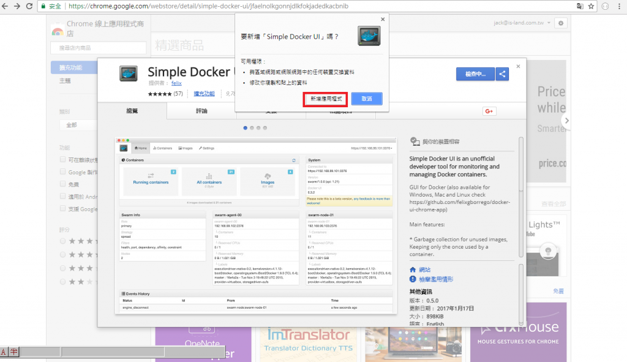
Task: Bookmark this page with the star icon
Action: click(591, 6)
